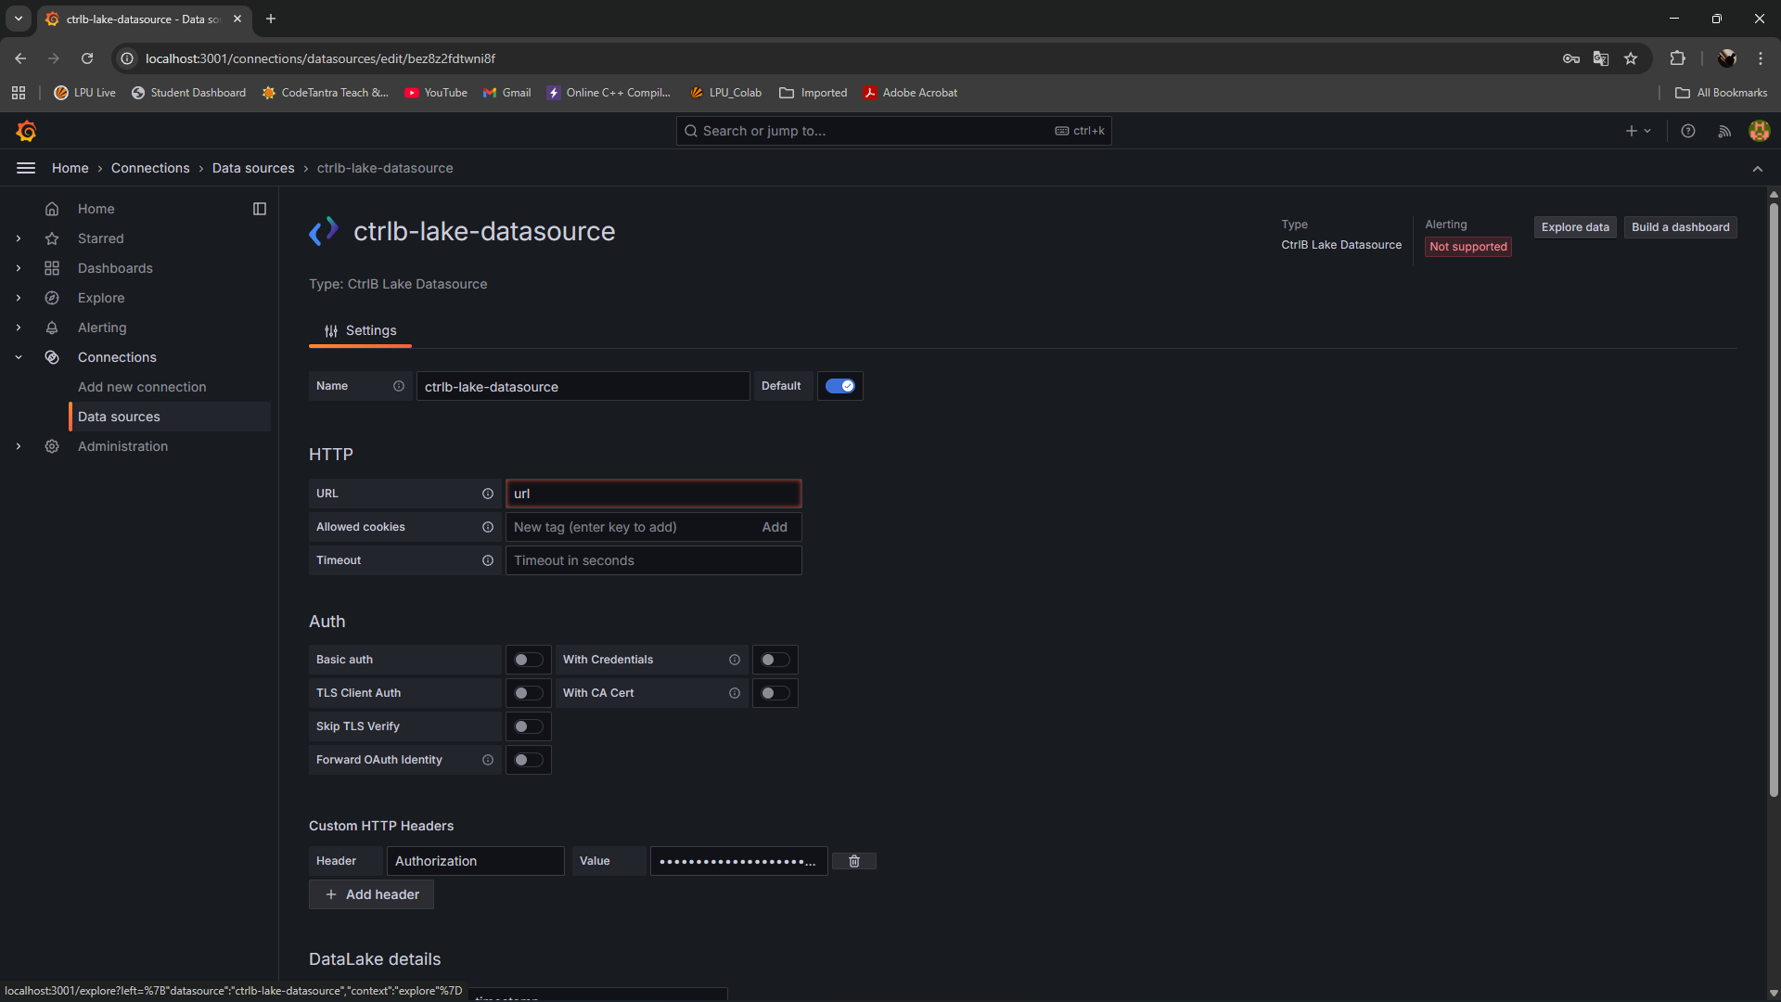Click the user profile avatar icon

(1759, 131)
